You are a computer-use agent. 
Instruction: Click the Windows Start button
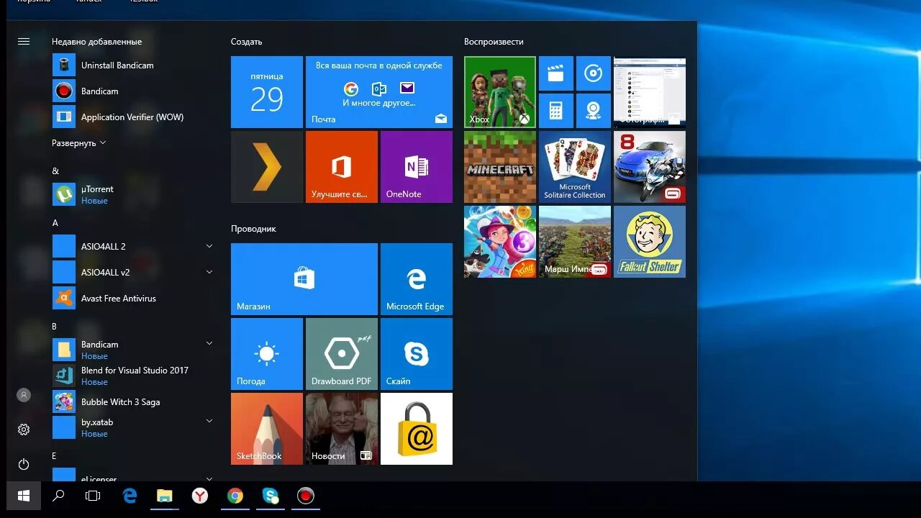(x=24, y=496)
